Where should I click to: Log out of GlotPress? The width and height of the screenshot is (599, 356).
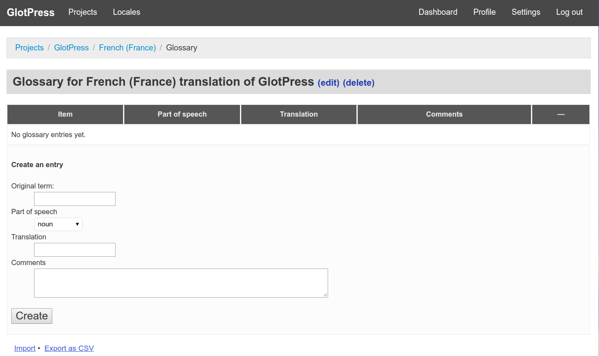pos(569,12)
